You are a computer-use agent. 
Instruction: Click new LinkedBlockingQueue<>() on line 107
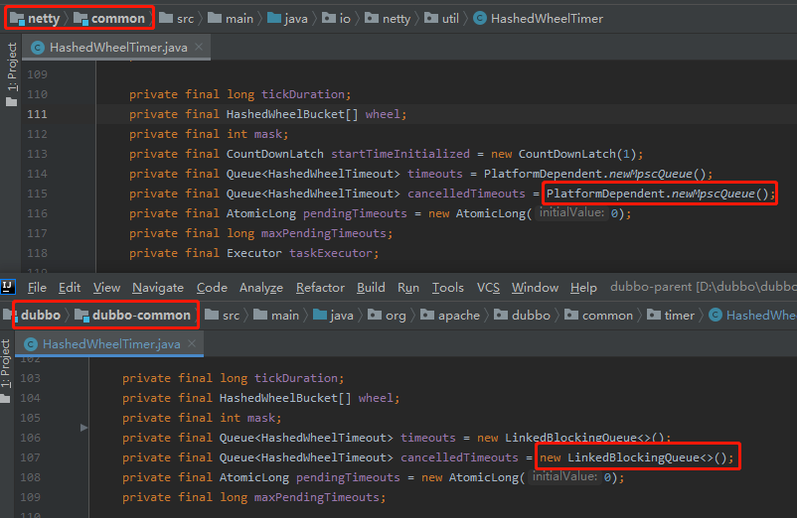click(636, 457)
